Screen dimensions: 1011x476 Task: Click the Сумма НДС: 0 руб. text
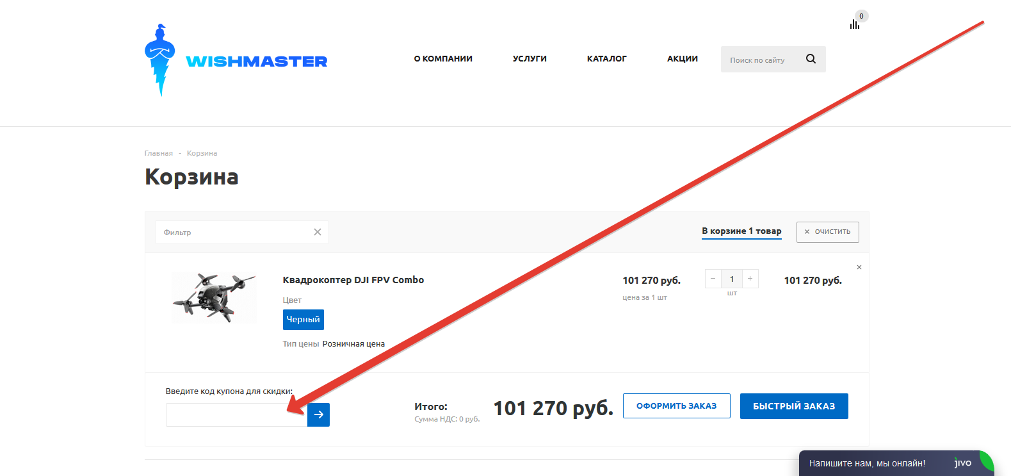point(447,419)
